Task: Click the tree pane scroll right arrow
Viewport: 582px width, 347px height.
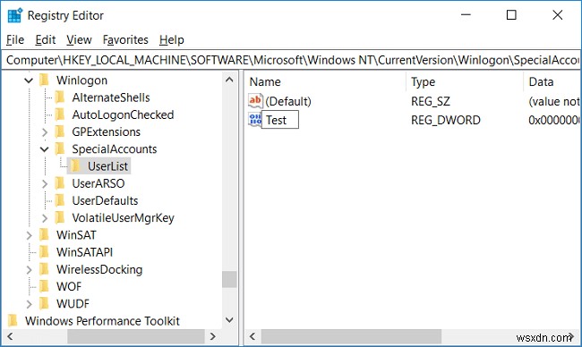Action: (213, 336)
